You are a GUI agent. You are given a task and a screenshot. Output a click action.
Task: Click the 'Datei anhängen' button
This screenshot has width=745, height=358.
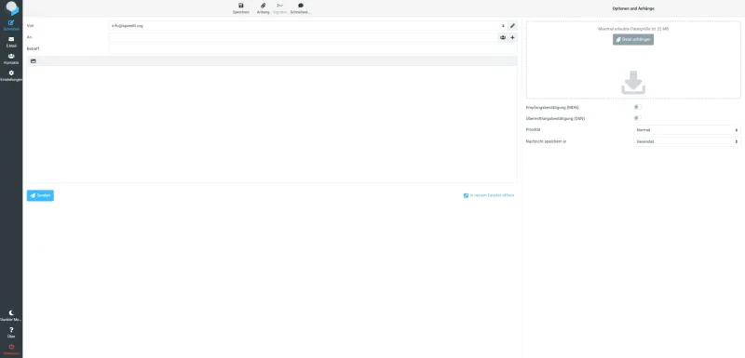pyautogui.click(x=633, y=40)
